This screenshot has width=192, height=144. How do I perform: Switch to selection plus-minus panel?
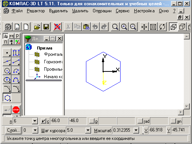coord(17,42)
